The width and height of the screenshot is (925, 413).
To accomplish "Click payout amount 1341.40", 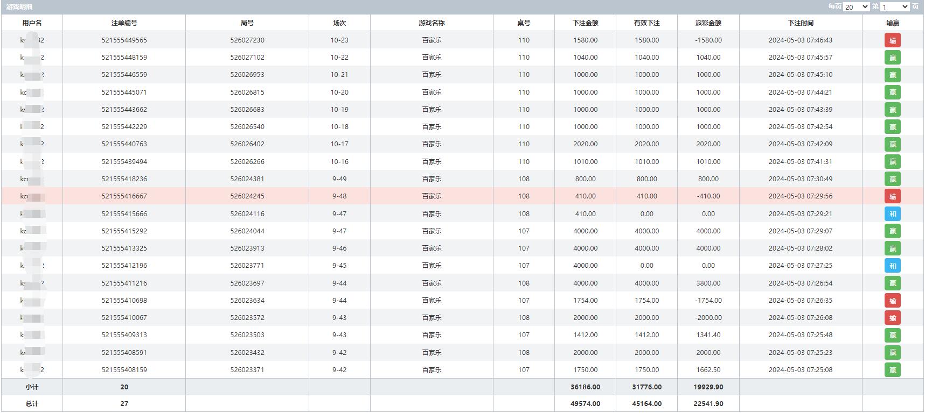I will click(x=708, y=335).
